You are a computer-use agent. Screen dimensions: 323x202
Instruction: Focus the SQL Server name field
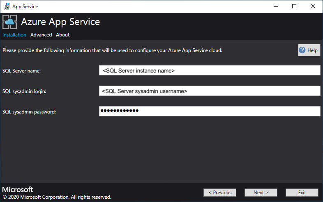pyautogui.click(x=210, y=70)
